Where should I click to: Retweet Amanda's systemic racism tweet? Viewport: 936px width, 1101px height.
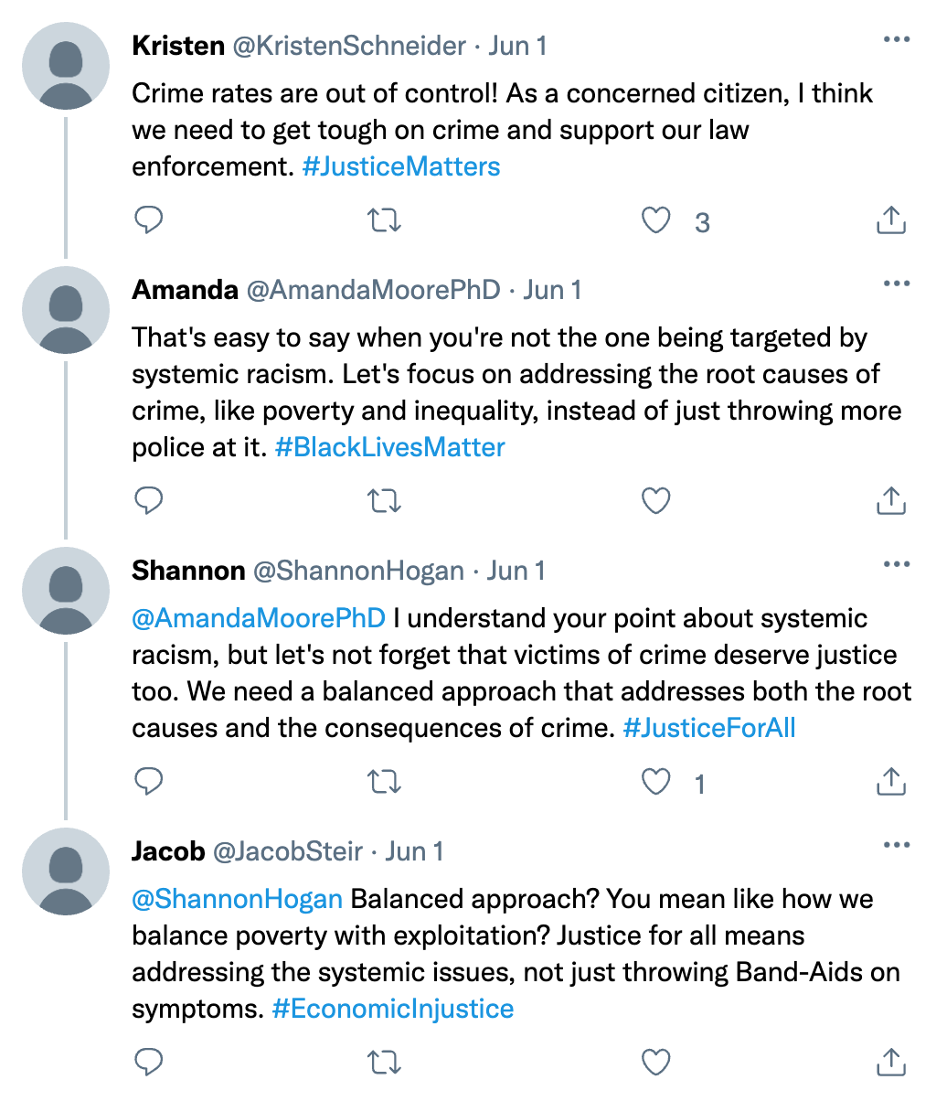tap(384, 500)
